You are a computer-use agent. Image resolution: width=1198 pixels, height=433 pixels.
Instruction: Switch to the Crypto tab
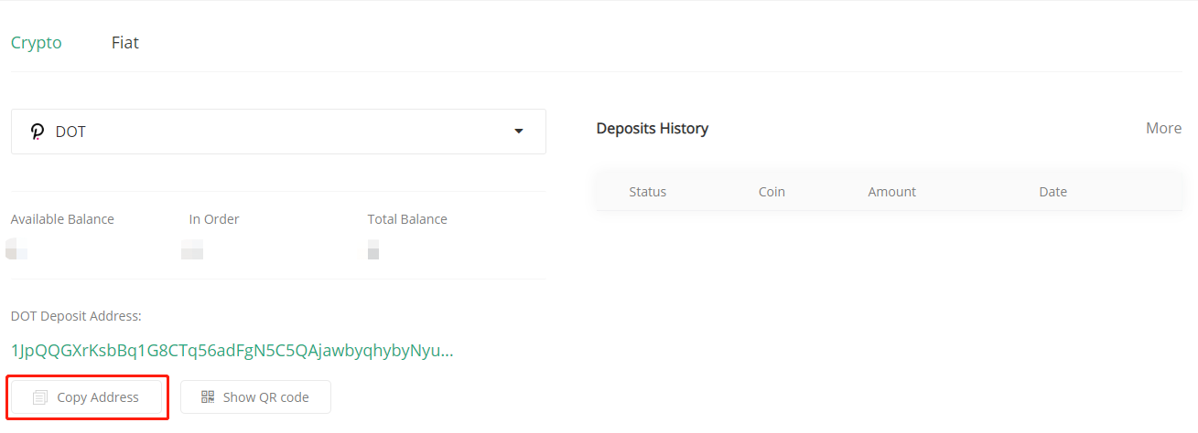click(x=37, y=43)
